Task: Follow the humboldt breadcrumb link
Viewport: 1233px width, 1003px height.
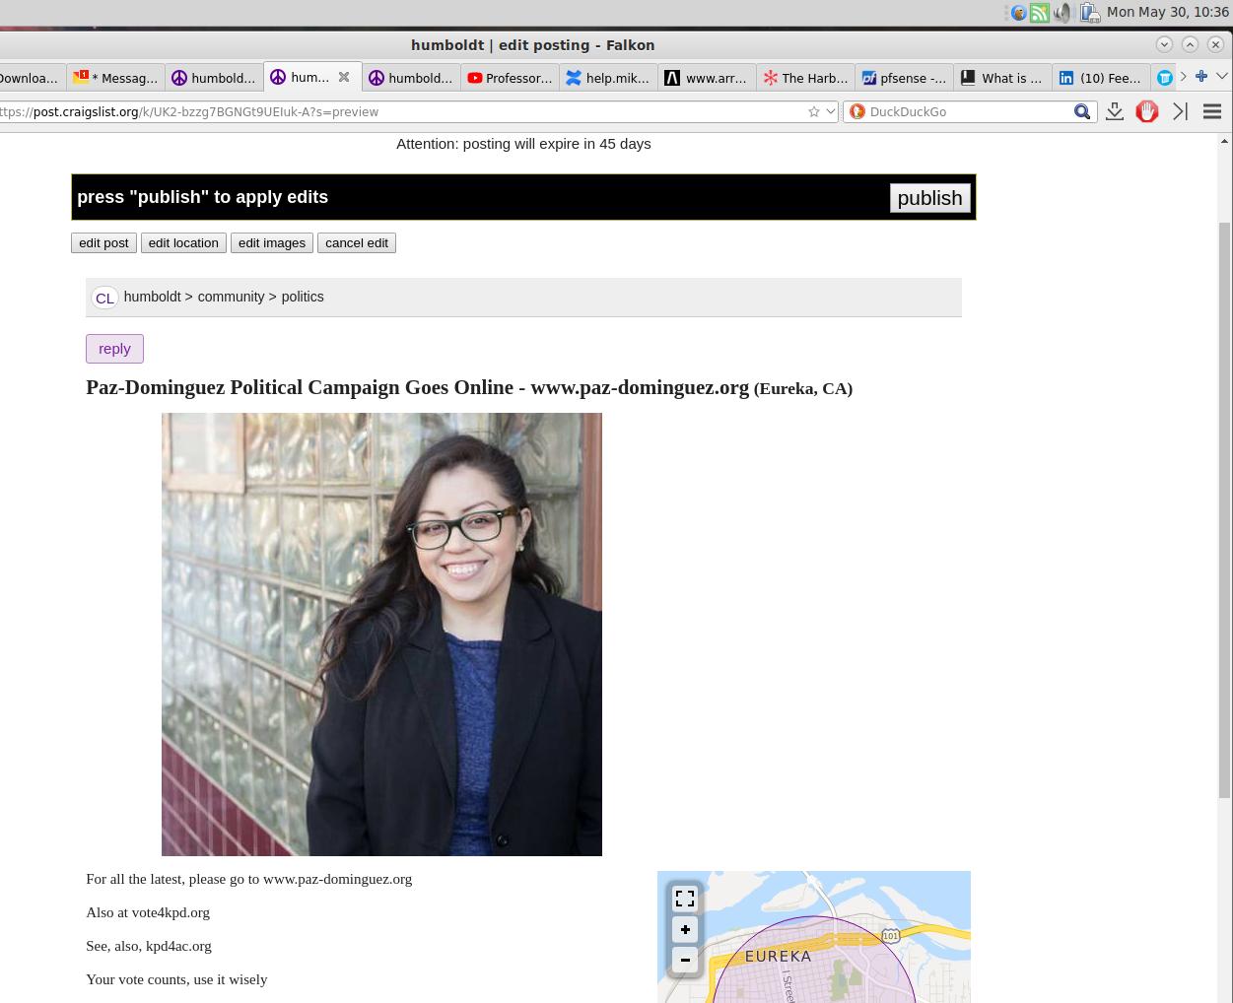Action: point(152,297)
